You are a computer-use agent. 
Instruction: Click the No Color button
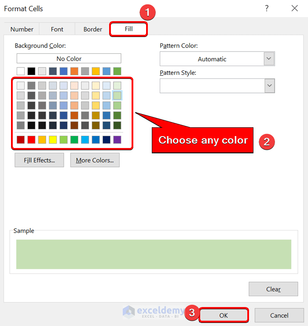(x=69, y=59)
